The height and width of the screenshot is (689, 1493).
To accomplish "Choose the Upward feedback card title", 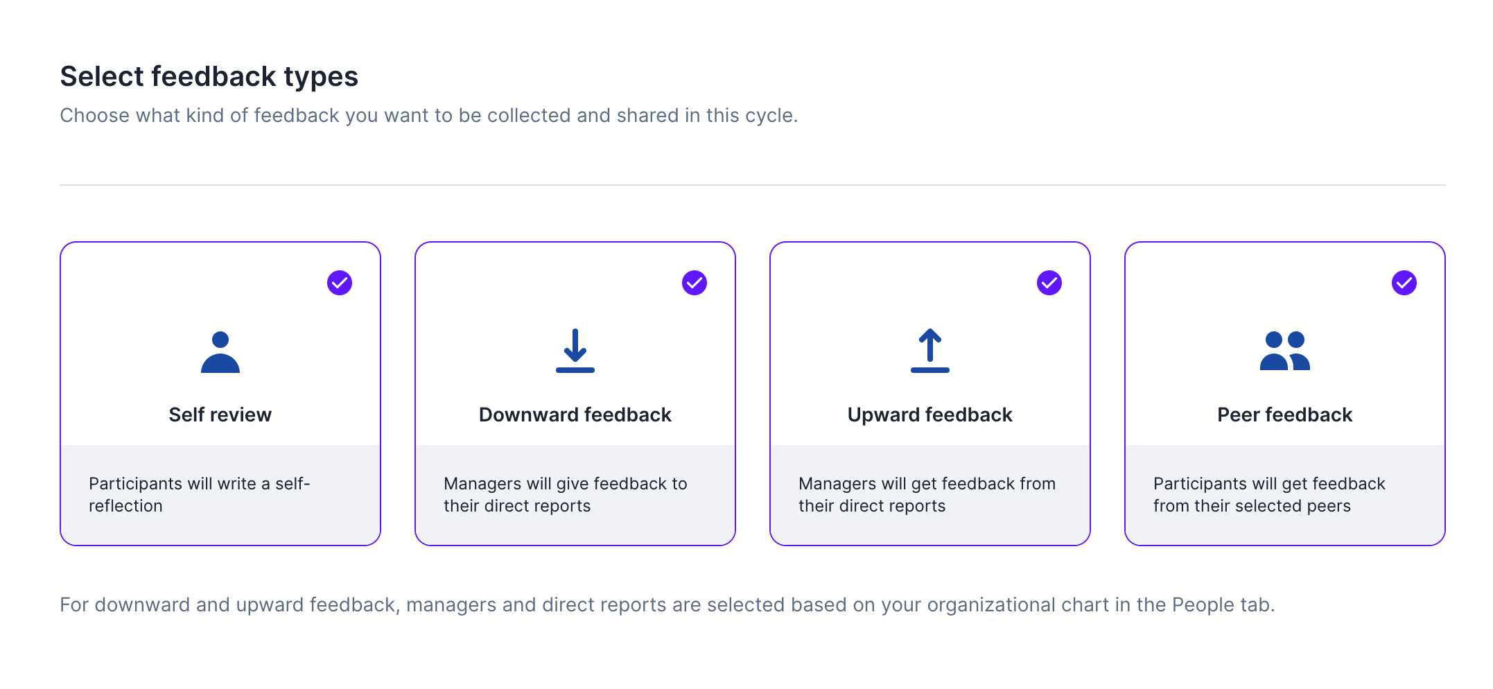I will (929, 415).
